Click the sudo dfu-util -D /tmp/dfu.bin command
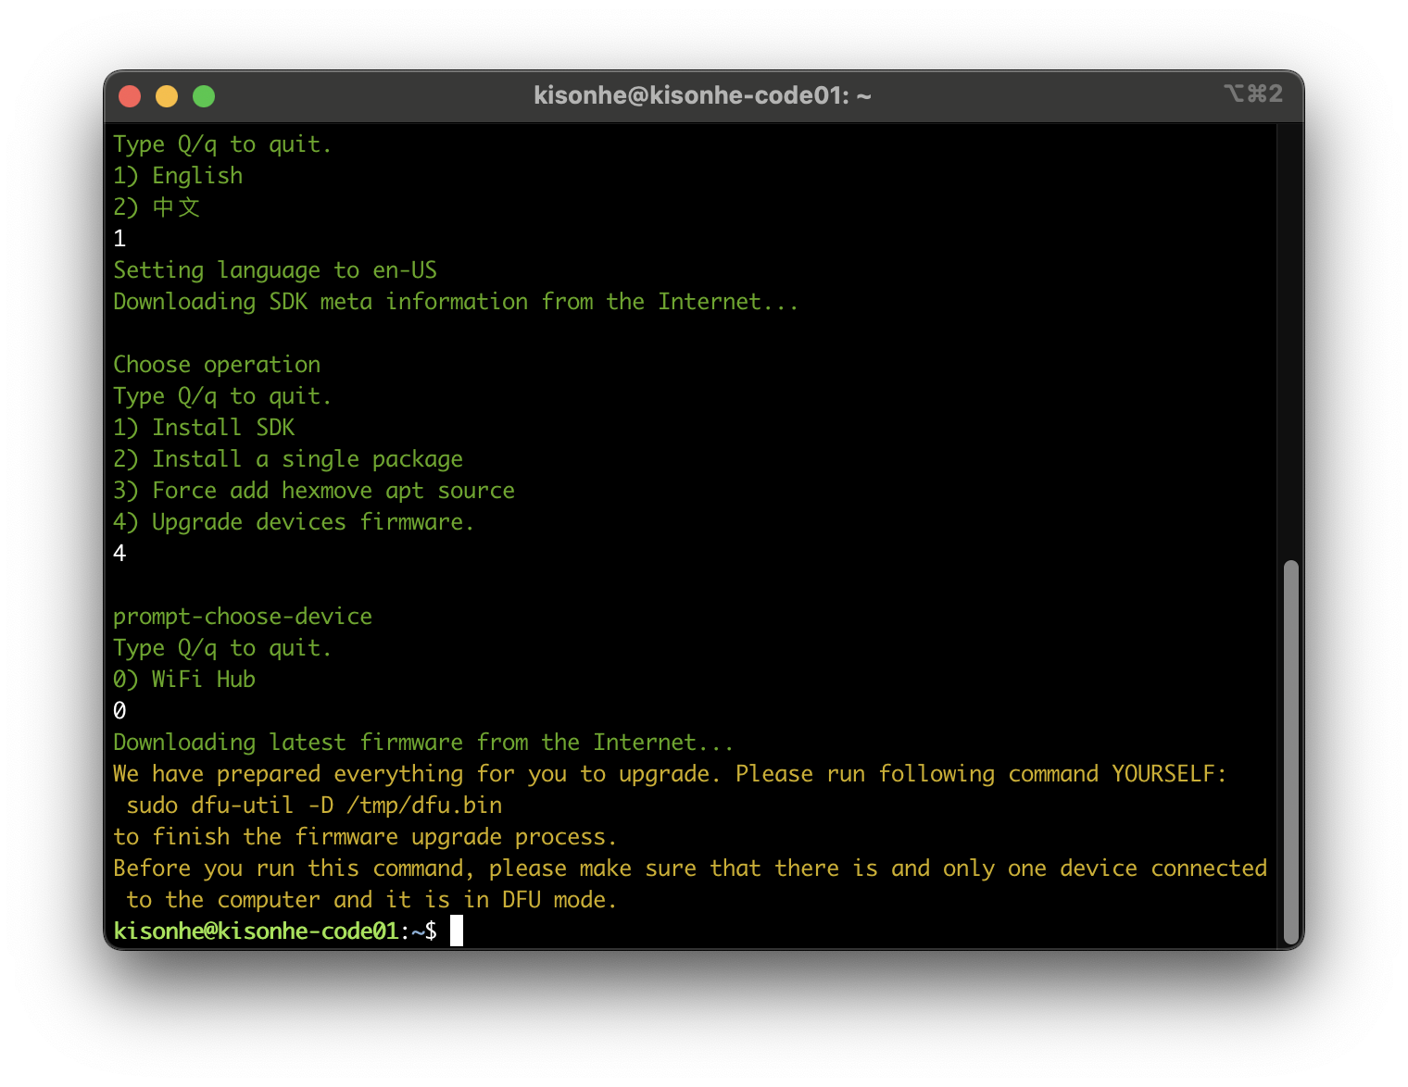The height and width of the screenshot is (1087, 1408). point(314,806)
